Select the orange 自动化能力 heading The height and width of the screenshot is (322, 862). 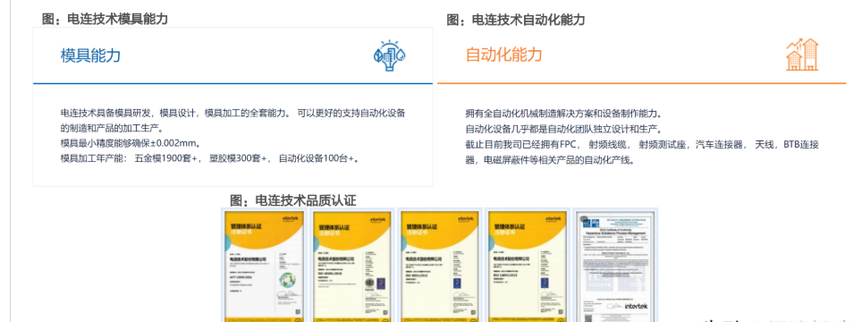(504, 55)
